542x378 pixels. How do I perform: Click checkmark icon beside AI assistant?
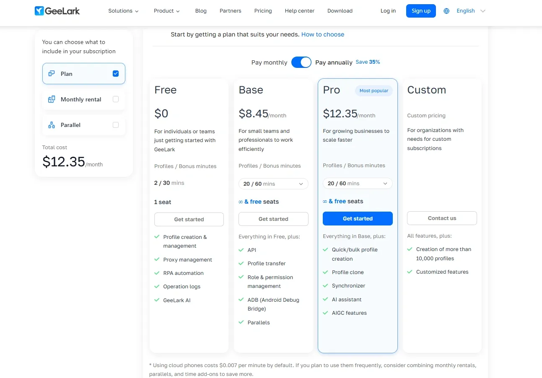[x=326, y=299]
